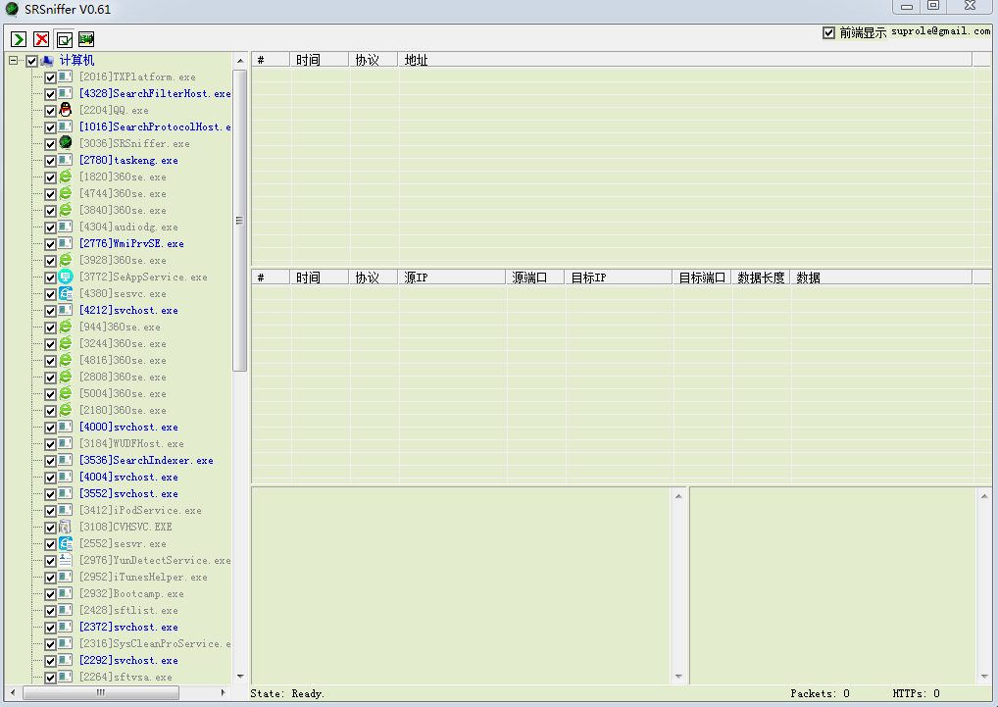Click the 360 browser icon for [4744]360se.exe
The image size is (998, 707).
[x=66, y=193]
